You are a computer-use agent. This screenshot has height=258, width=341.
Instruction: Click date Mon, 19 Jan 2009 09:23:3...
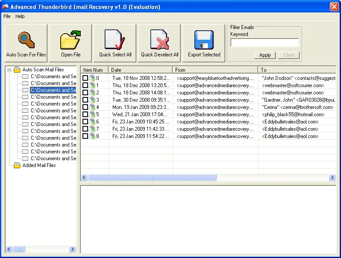point(141,107)
